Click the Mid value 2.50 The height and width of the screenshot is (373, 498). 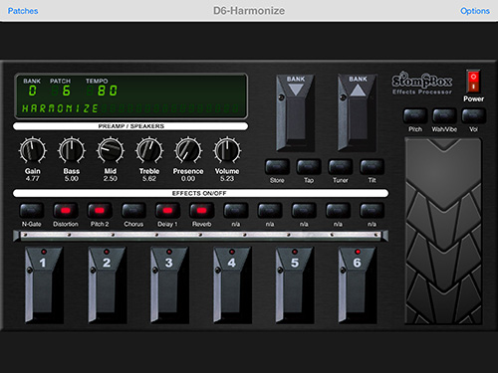tap(111, 179)
